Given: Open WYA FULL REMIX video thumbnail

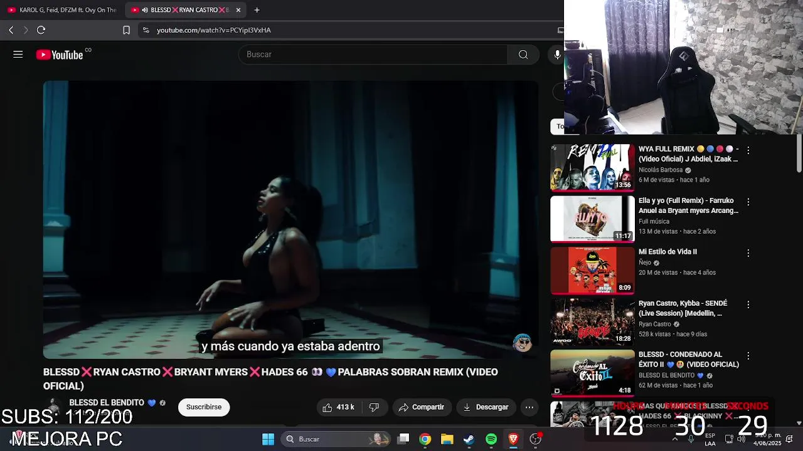Looking at the screenshot, I should [592, 167].
